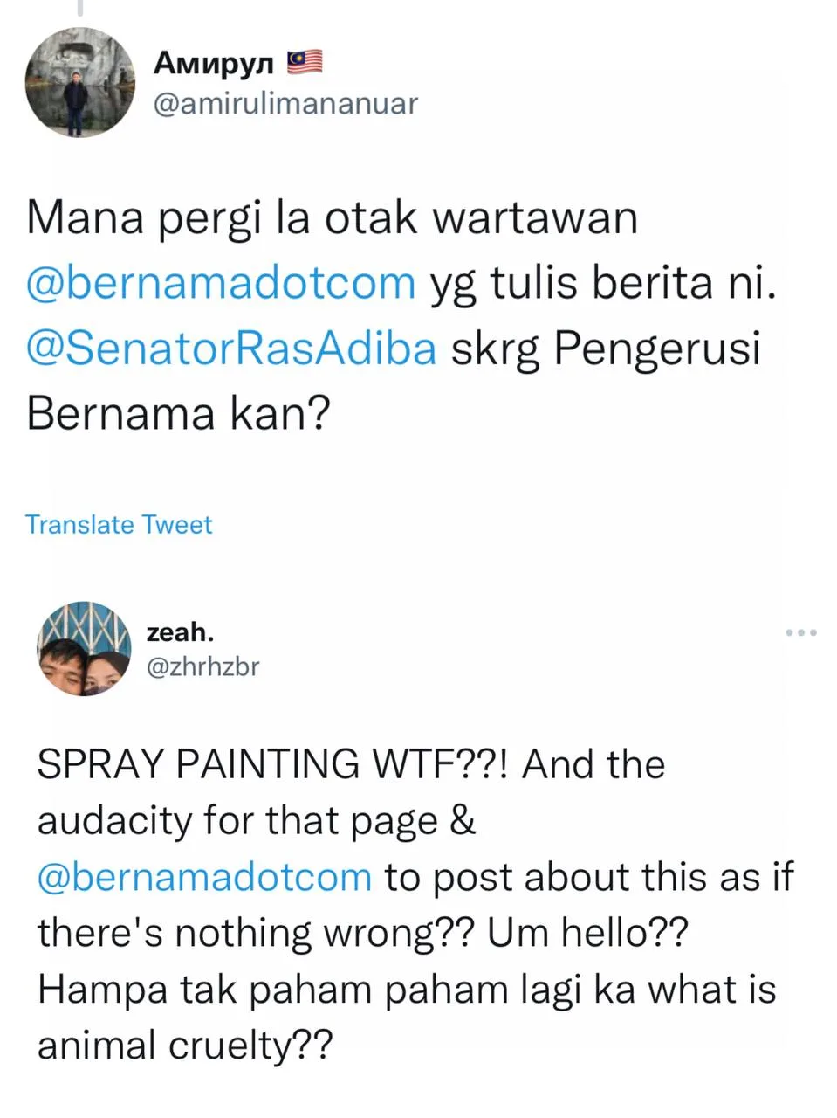
Task: Click the zeah. display name
Action: [180, 631]
